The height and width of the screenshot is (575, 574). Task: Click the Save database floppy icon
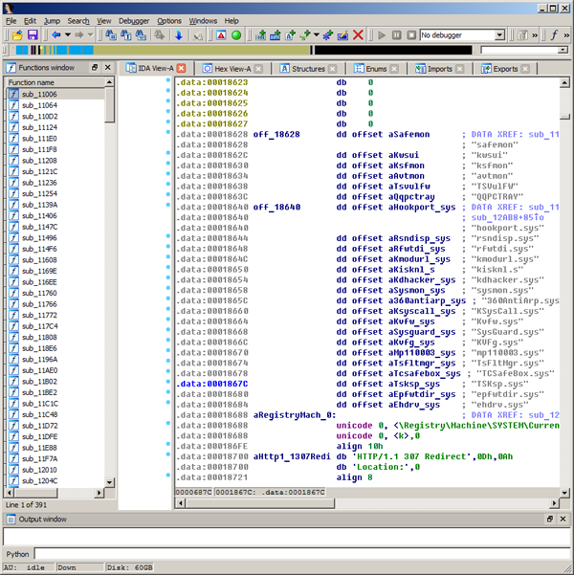coord(32,35)
